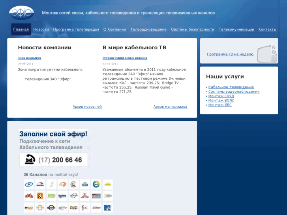The height and width of the screenshot is (215, 287).
Task: Click the black КИНО channel logo
Action: click(96, 196)
